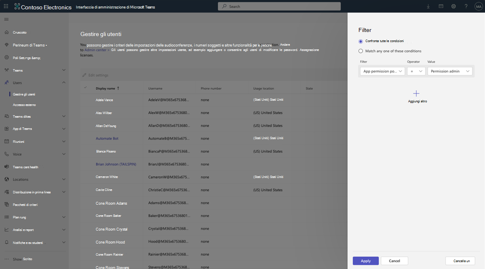The width and height of the screenshot is (485, 269).
Task: Select Adele Vance row name
Action: [105, 100]
